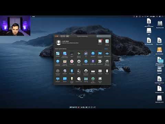This screenshot has height=124, width=165.
Task: Open Desktop & Screen Saver preferences
Action: tap(65, 54)
